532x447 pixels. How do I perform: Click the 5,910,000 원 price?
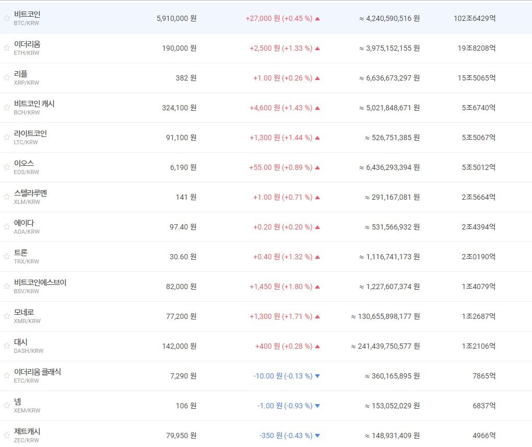click(176, 18)
